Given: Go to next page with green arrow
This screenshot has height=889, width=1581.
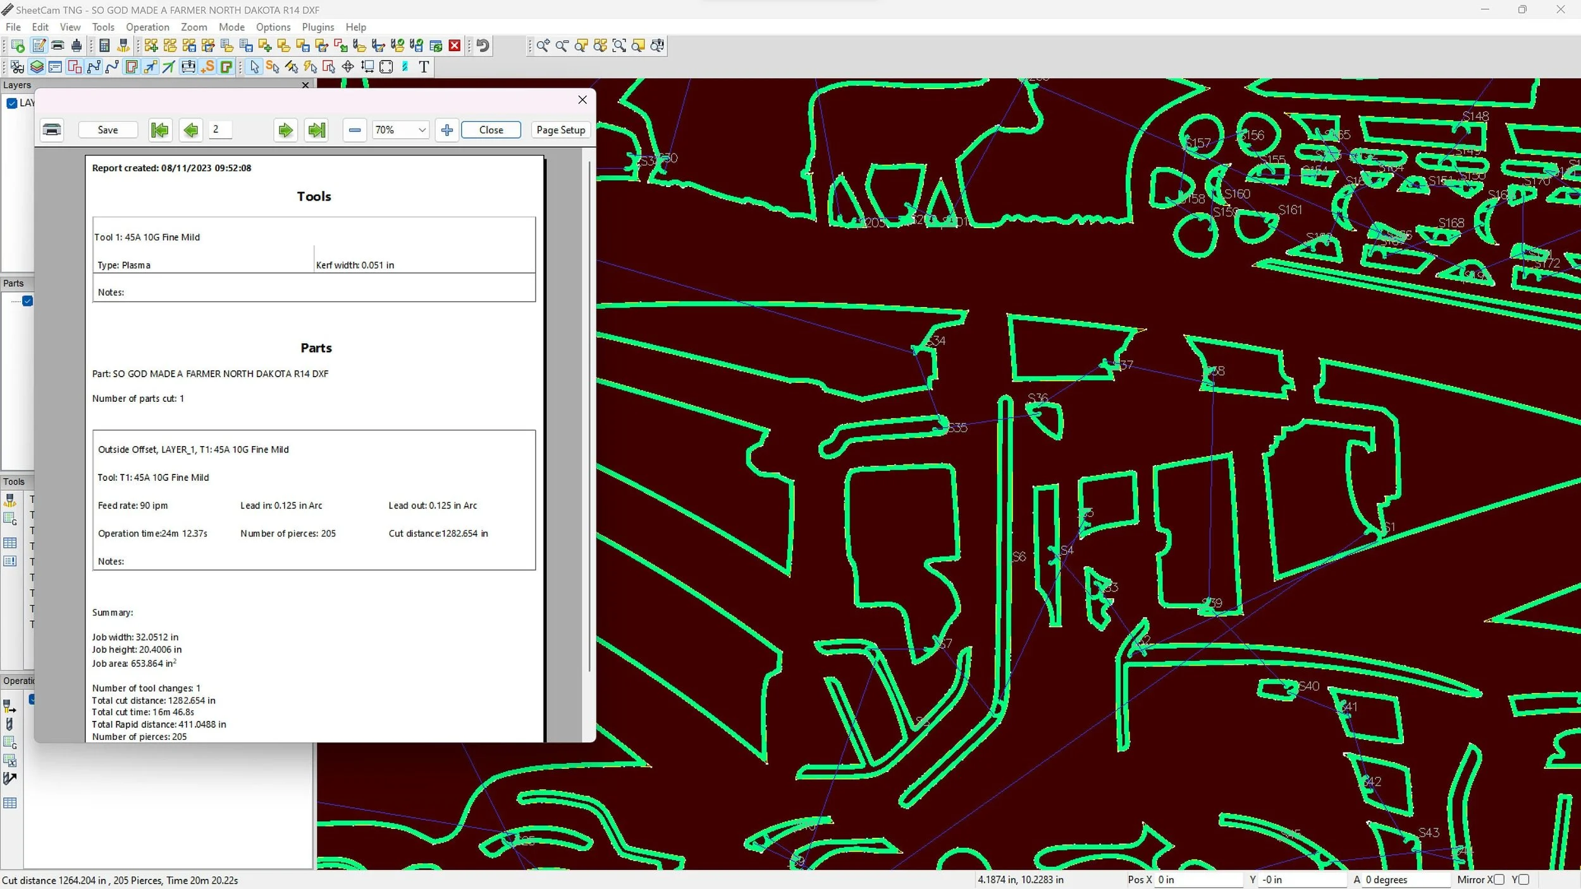Looking at the screenshot, I should (285, 130).
